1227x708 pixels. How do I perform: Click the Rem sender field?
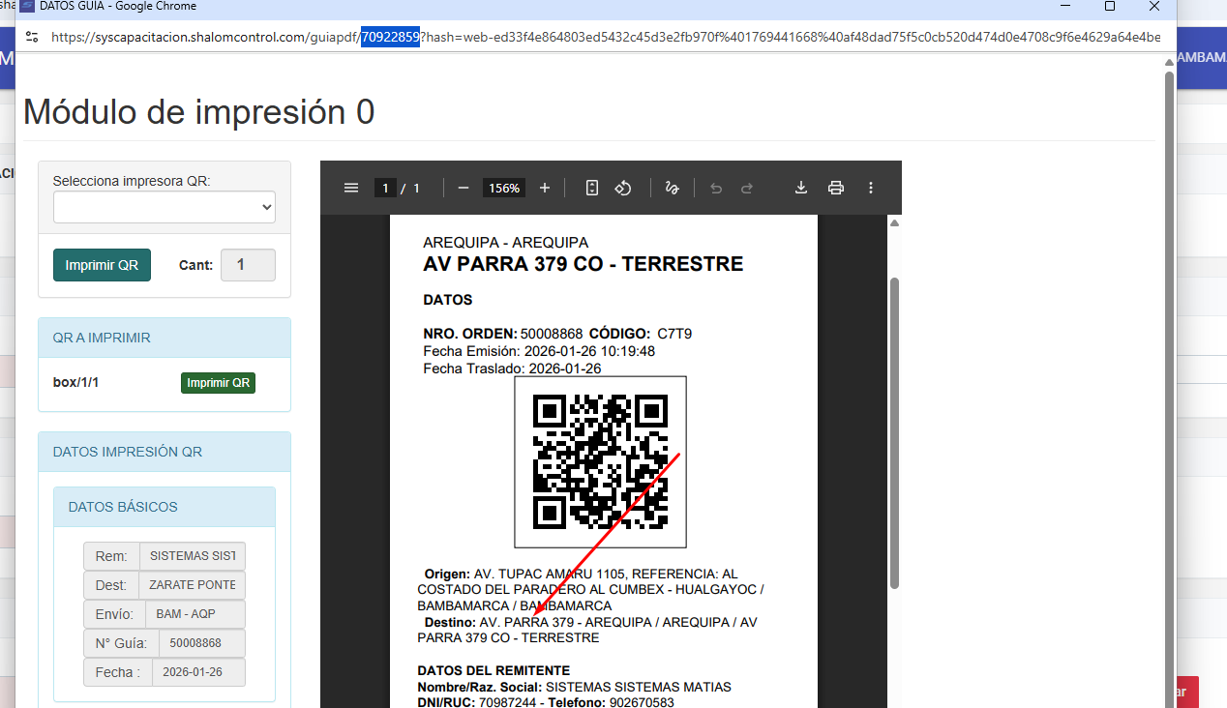[193, 556]
